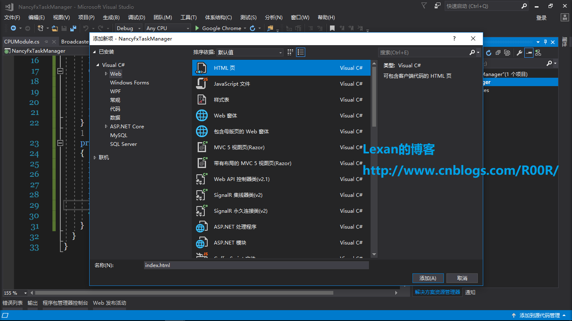Collapse code region at line 17
572x321 pixels.
tap(60, 71)
